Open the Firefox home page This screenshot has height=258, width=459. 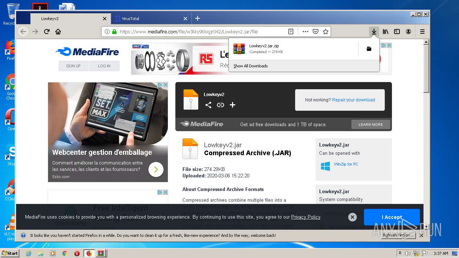coord(58,32)
